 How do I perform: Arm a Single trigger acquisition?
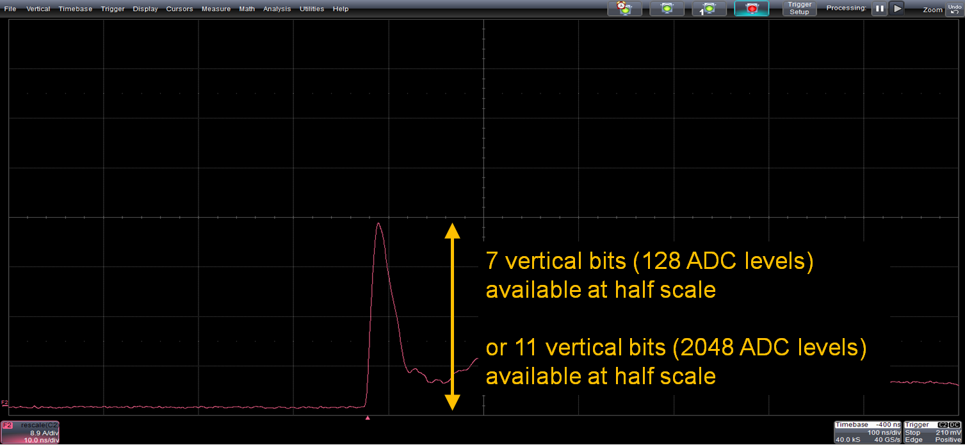709,8
